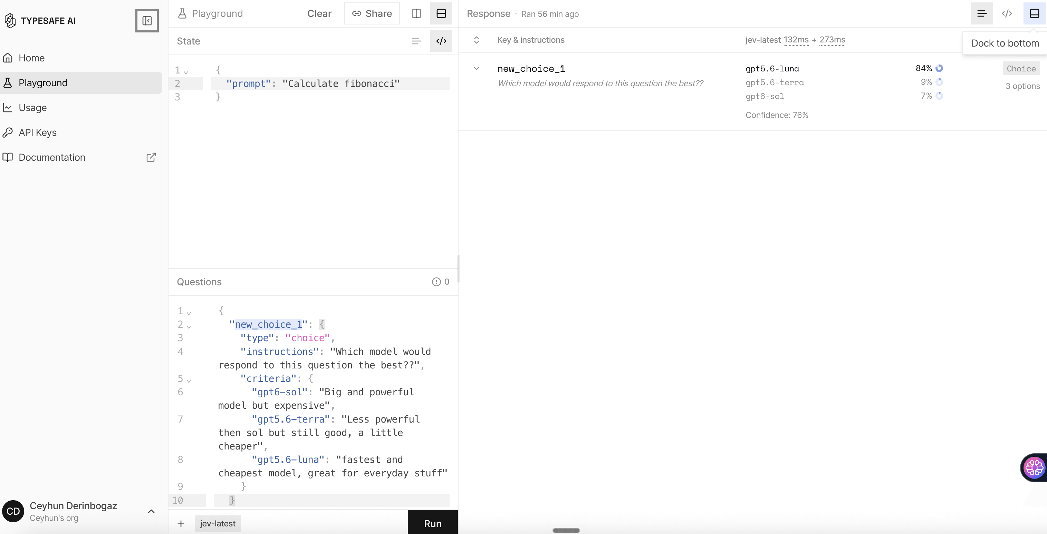Click into the prompt line of State editor

[x=330, y=84]
